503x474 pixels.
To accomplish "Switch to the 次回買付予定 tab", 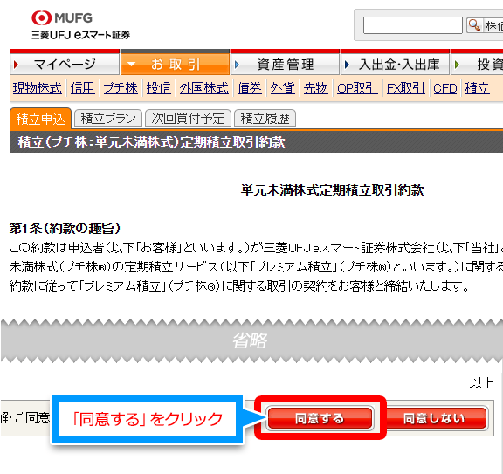I will pos(188,119).
